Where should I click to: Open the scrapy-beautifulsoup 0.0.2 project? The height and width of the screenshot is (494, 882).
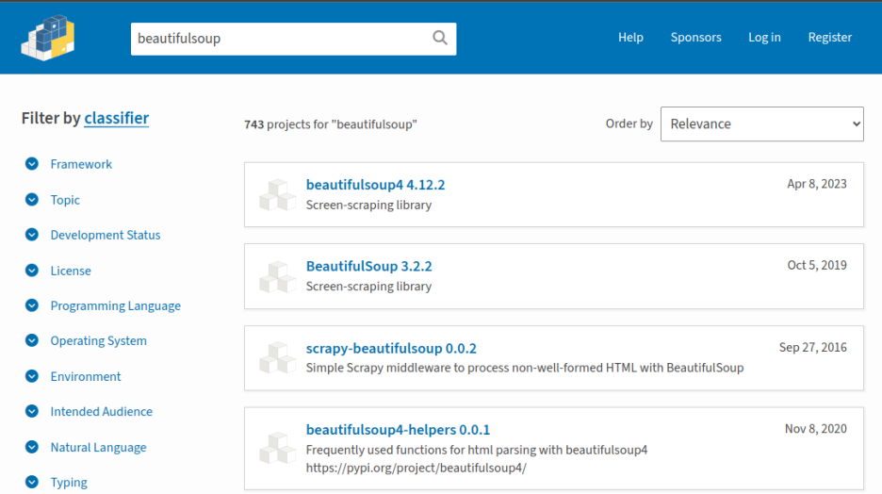(x=391, y=348)
